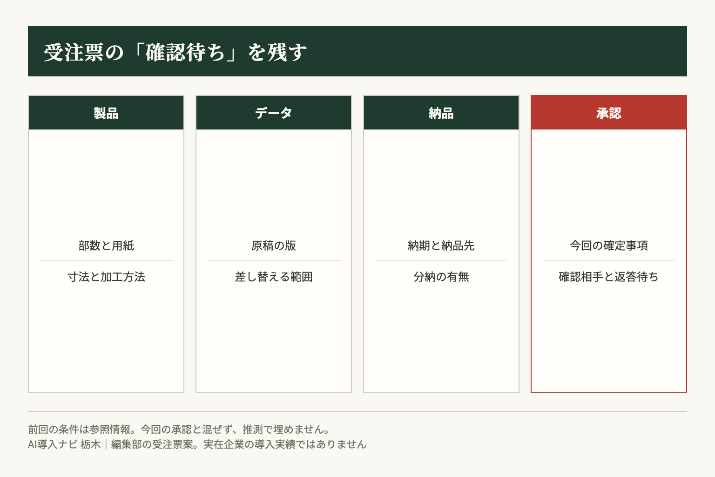715x477 pixels.
Task: Click the footnote starting with 前回の条件は参照情報
Action: point(179,429)
